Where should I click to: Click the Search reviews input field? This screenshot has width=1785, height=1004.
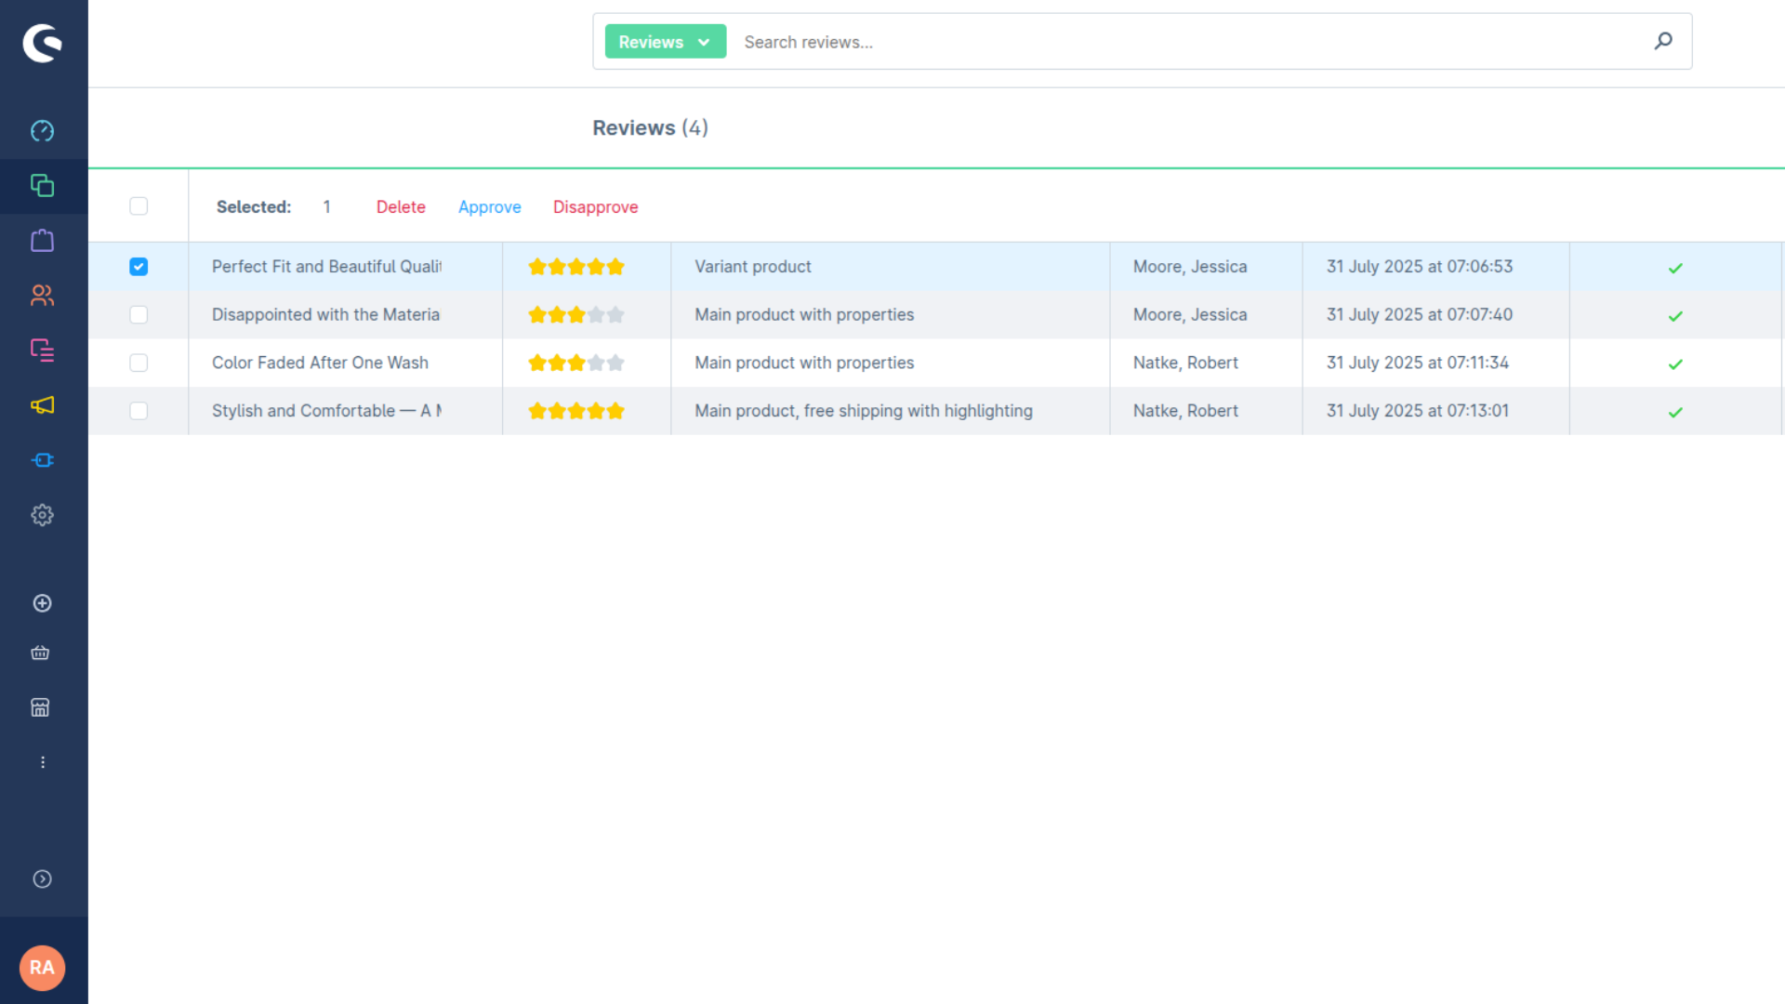1190,42
